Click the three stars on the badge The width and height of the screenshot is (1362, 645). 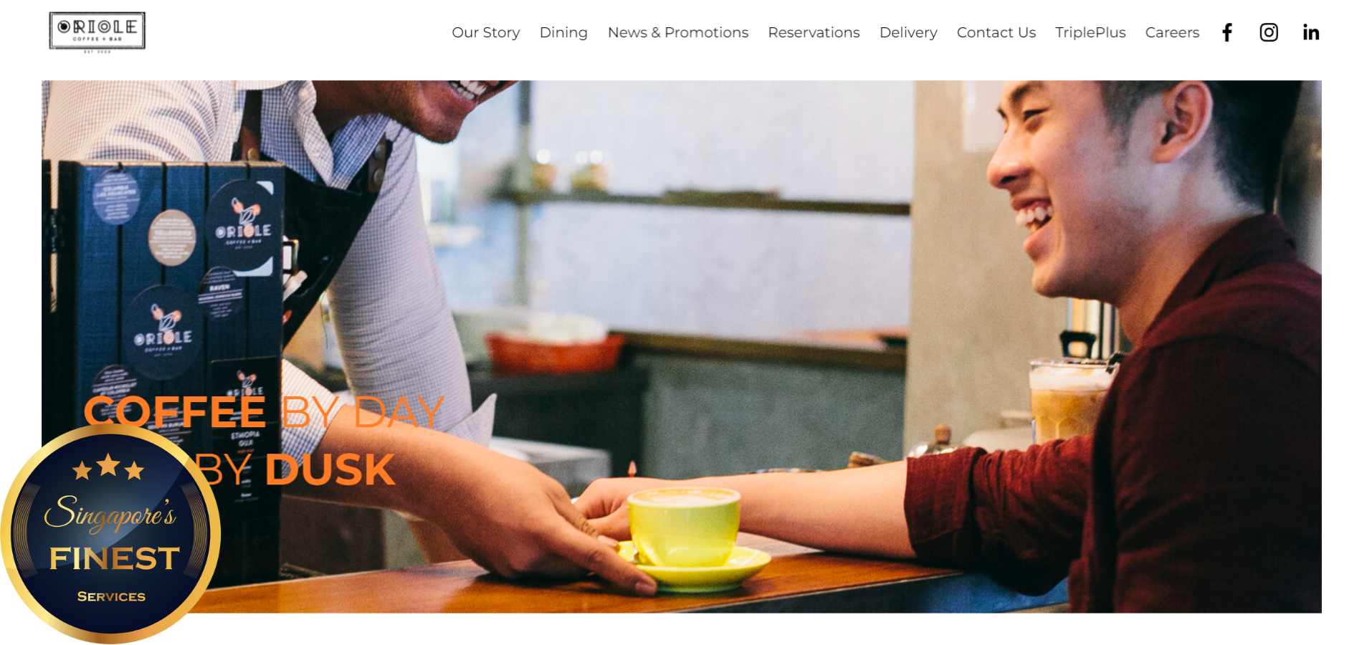[108, 467]
